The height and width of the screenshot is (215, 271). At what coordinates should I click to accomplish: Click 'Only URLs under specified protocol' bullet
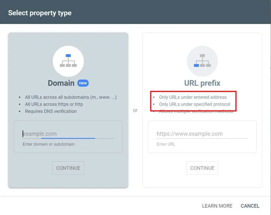pyautogui.click(x=194, y=104)
